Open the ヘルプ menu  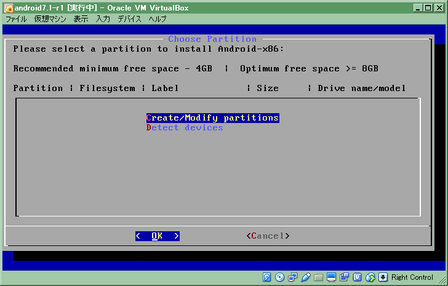(158, 19)
